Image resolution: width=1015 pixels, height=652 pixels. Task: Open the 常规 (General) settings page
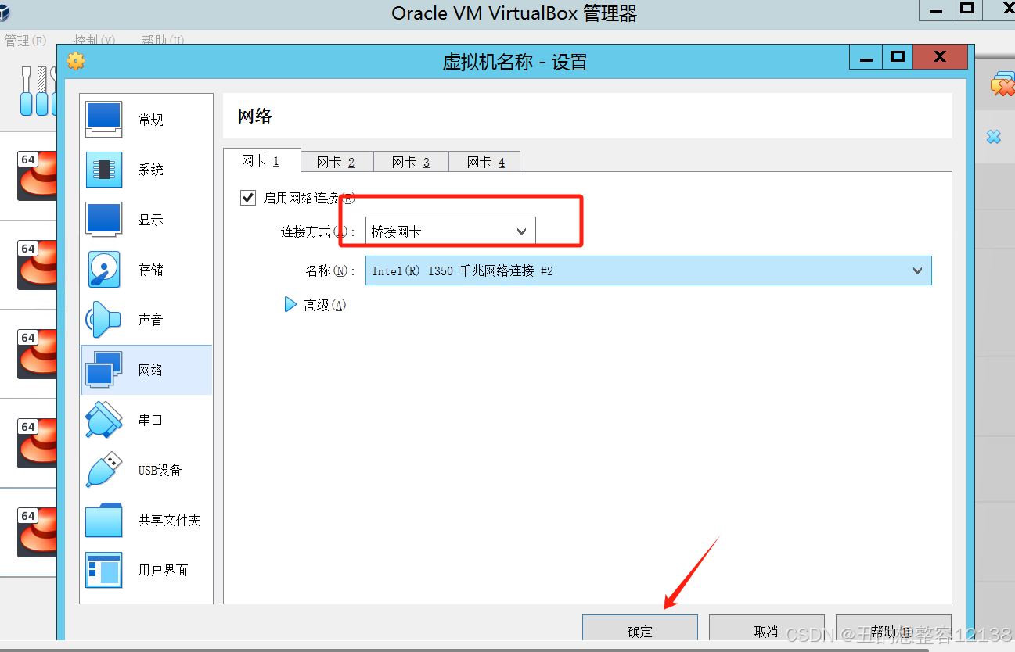pyautogui.click(x=146, y=120)
